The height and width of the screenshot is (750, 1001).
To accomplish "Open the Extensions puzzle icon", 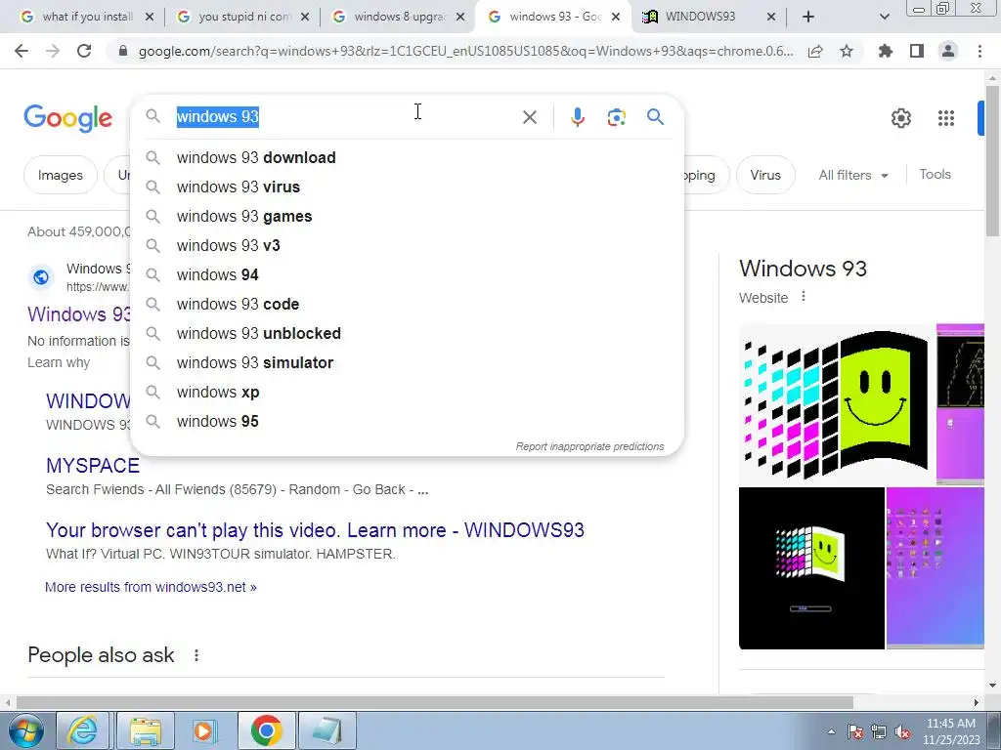I will [886, 51].
